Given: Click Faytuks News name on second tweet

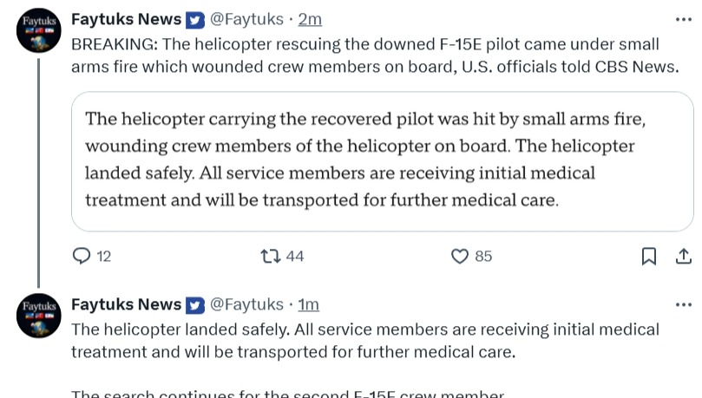Looking at the screenshot, I should coord(126,304).
